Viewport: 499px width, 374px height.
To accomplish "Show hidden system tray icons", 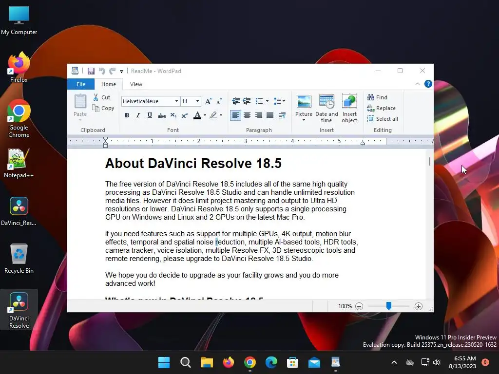I will click(394, 362).
